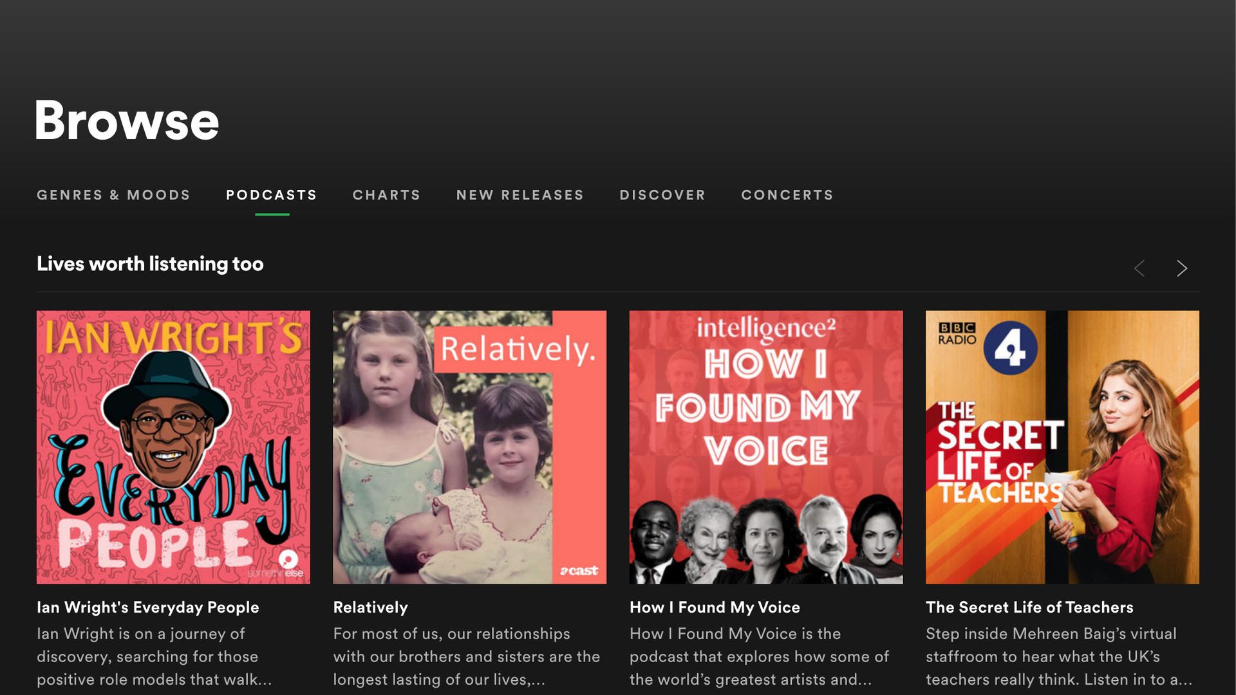Click description 'For most of us, our relationships'
The width and height of the screenshot is (1236, 695).
pos(451,634)
